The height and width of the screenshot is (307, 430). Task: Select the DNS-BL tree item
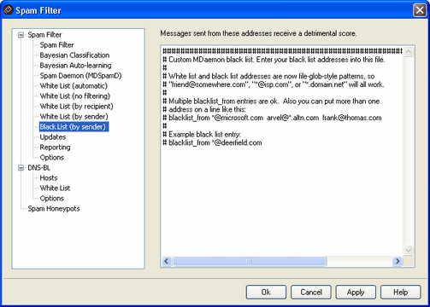click(x=38, y=168)
